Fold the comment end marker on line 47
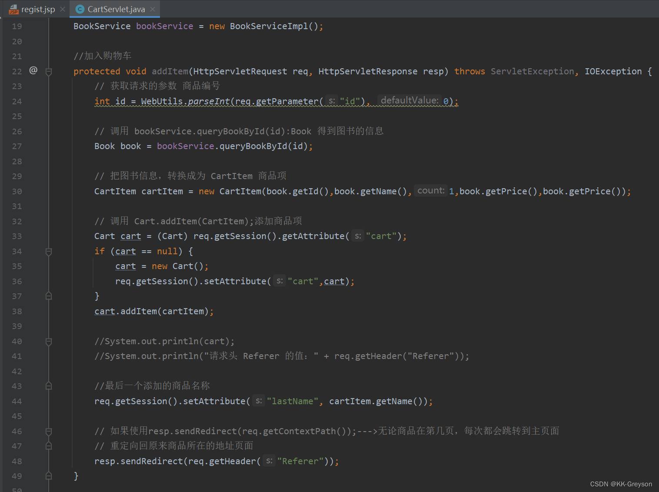The width and height of the screenshot is (659, 492). coord(49,446)
